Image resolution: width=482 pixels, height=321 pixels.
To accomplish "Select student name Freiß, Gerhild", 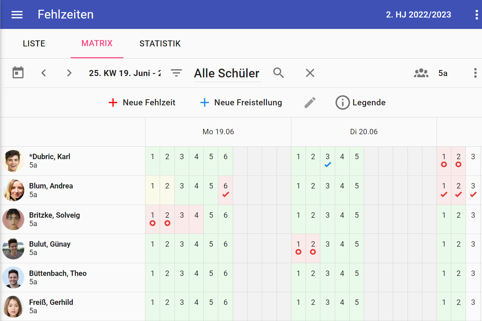I will point(51,302).
